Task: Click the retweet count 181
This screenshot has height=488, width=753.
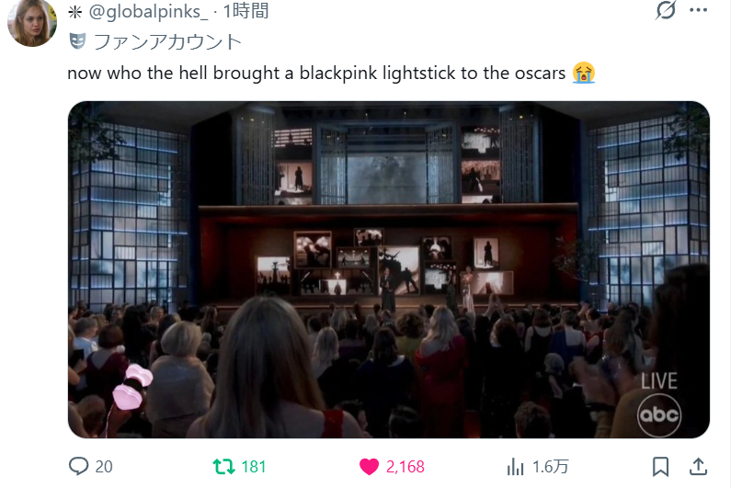Action: [x=254, y=467]
